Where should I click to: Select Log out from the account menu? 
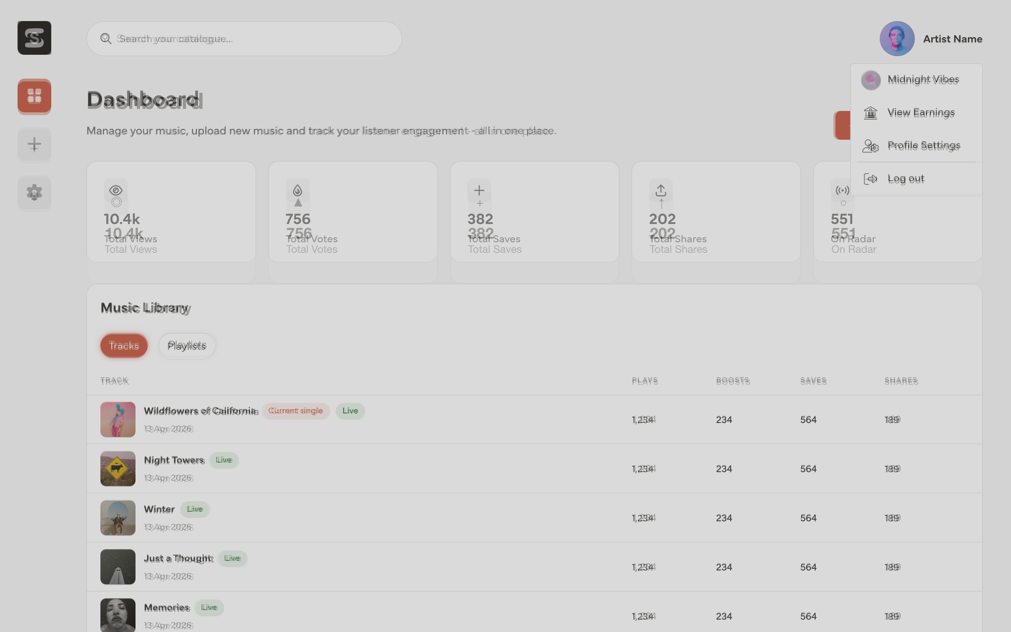point(917,179)
